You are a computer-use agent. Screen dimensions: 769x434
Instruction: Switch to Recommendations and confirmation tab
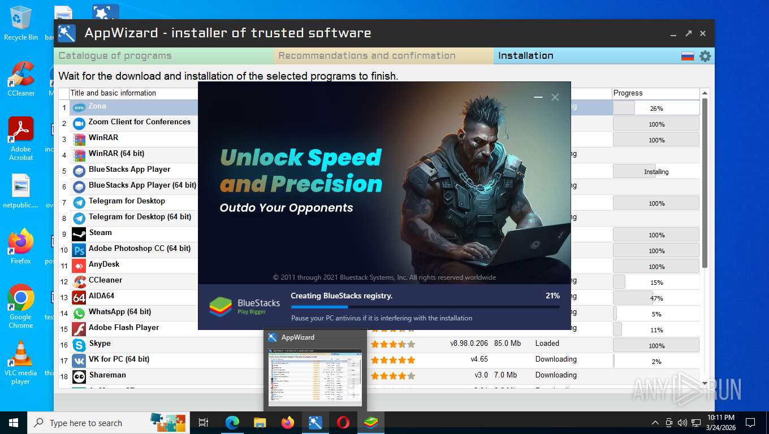[384, 56]
